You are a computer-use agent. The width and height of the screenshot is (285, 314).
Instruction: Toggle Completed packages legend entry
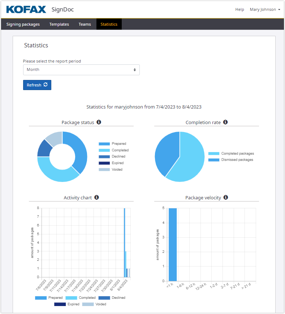231,153
